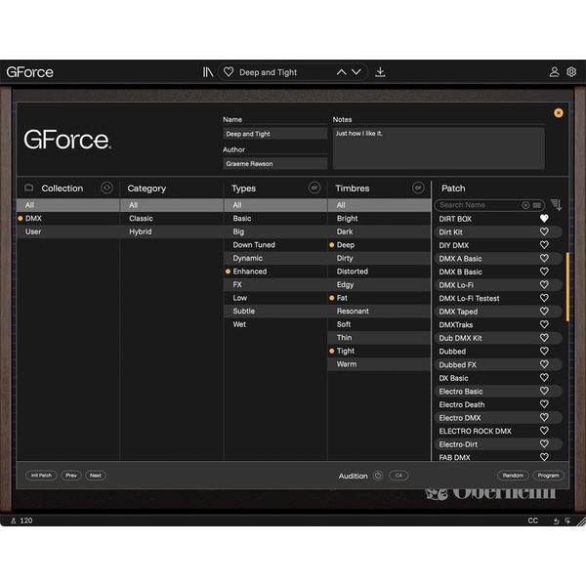
Task: Click the patch list orange scrollbar
Action: pyautogui.click(x=567, y=286)
